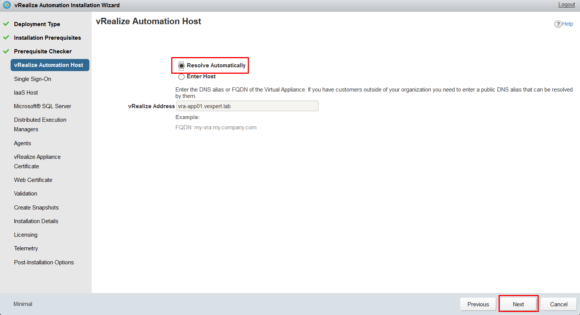The height and width of the screenshot is (315, 580).
Task: Open the Telemetry step
Action: (x=26, y=248)
